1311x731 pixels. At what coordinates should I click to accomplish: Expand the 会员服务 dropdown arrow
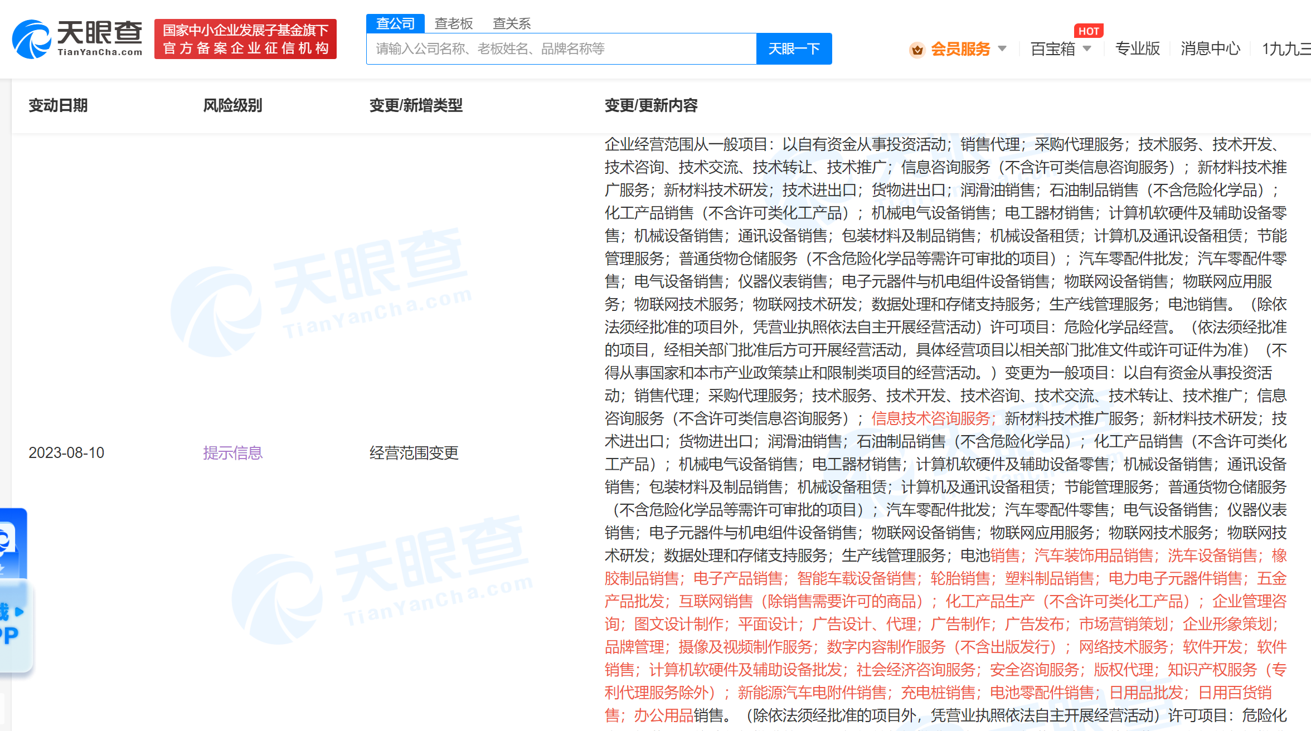1002,48
